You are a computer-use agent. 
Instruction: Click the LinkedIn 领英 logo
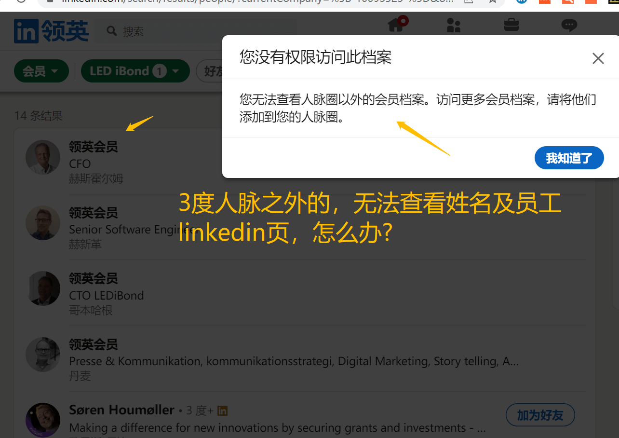[x=52, y=31]
